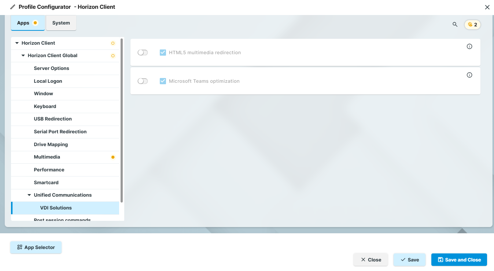Click the search magnifier icon
This screenshot has width=494, height=271.
click(455, 25)
